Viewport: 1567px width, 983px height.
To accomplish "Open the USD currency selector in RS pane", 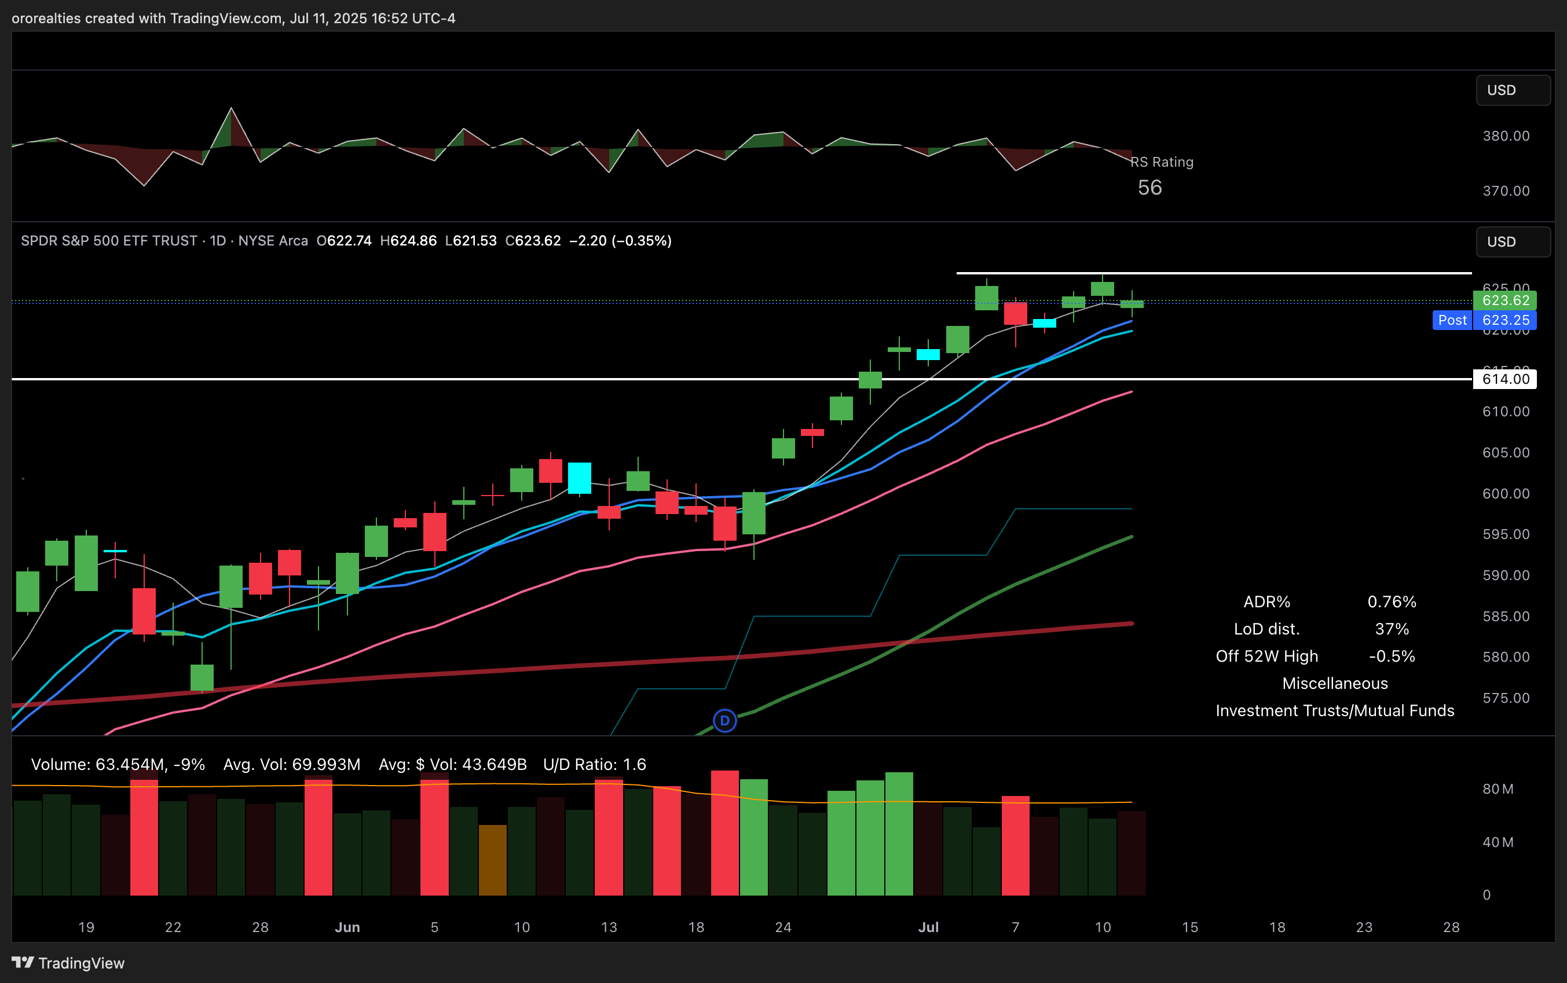I will coord(1513,90).
